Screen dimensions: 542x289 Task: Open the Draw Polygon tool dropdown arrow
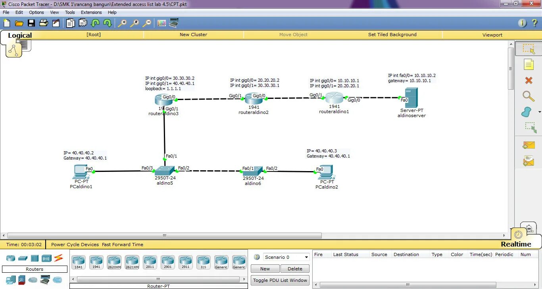point(540,112)
